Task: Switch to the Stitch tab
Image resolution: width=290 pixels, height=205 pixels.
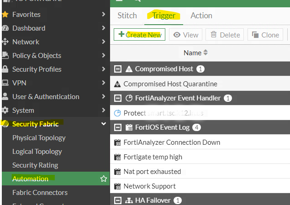Action: point(127,16)
